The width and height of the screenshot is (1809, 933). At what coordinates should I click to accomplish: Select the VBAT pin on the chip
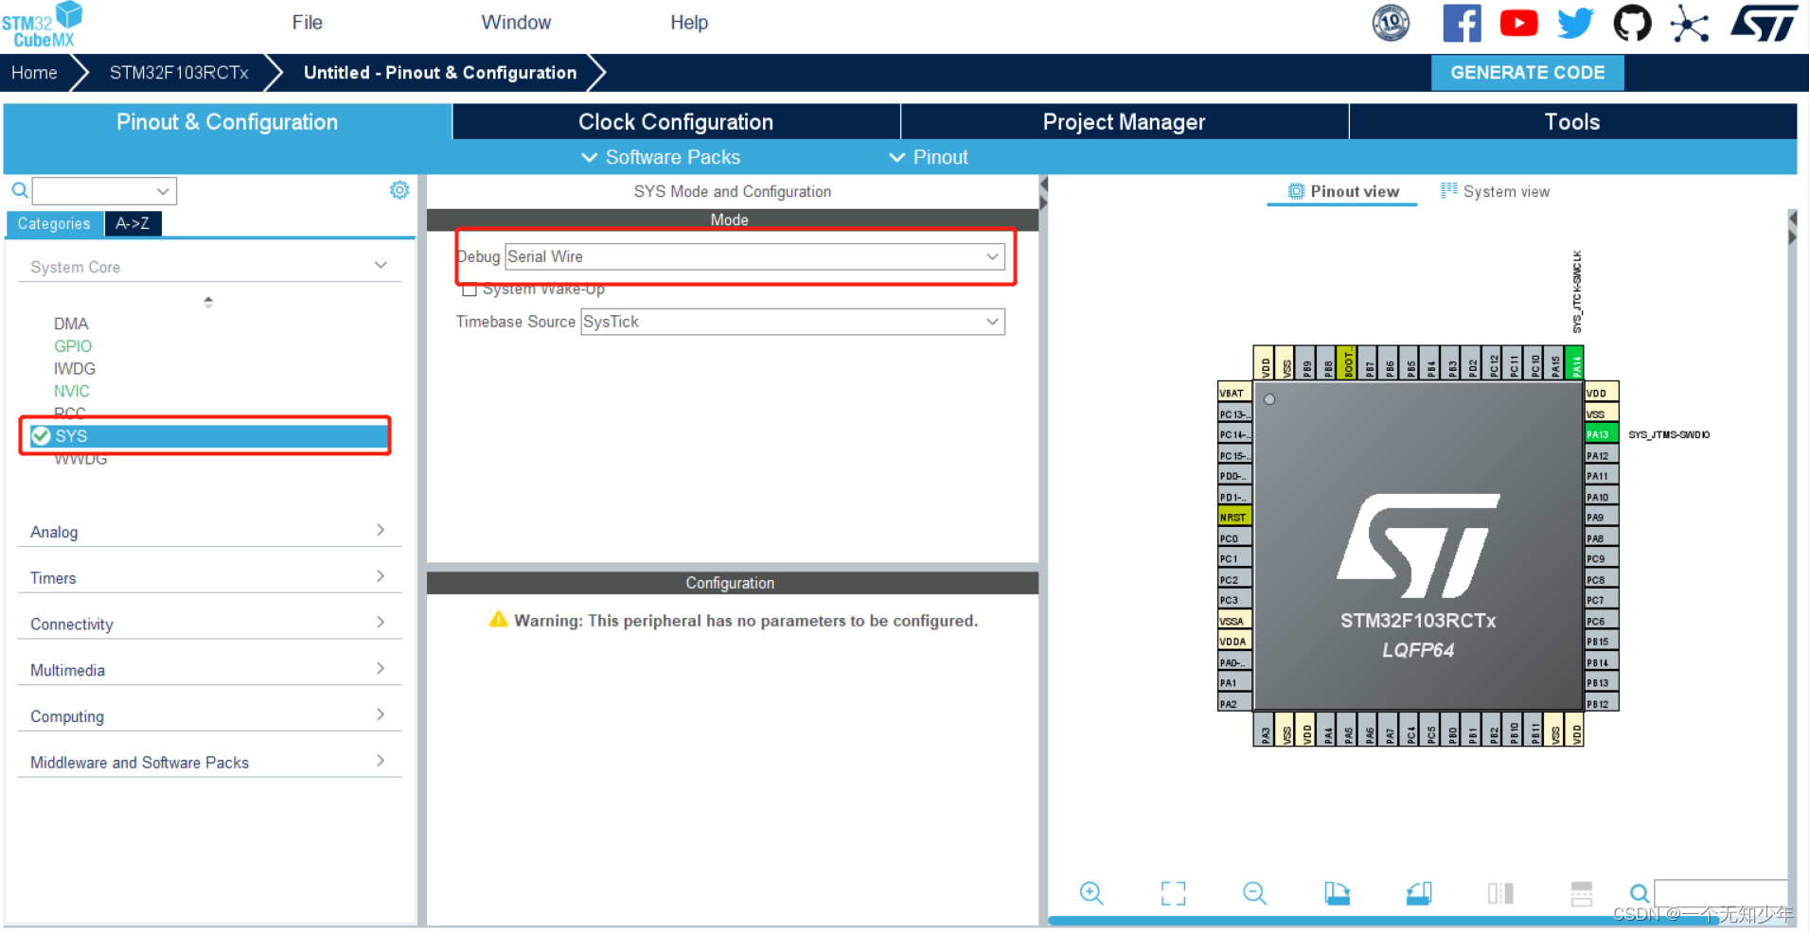pyautogui.click(x=1234, y=393)
